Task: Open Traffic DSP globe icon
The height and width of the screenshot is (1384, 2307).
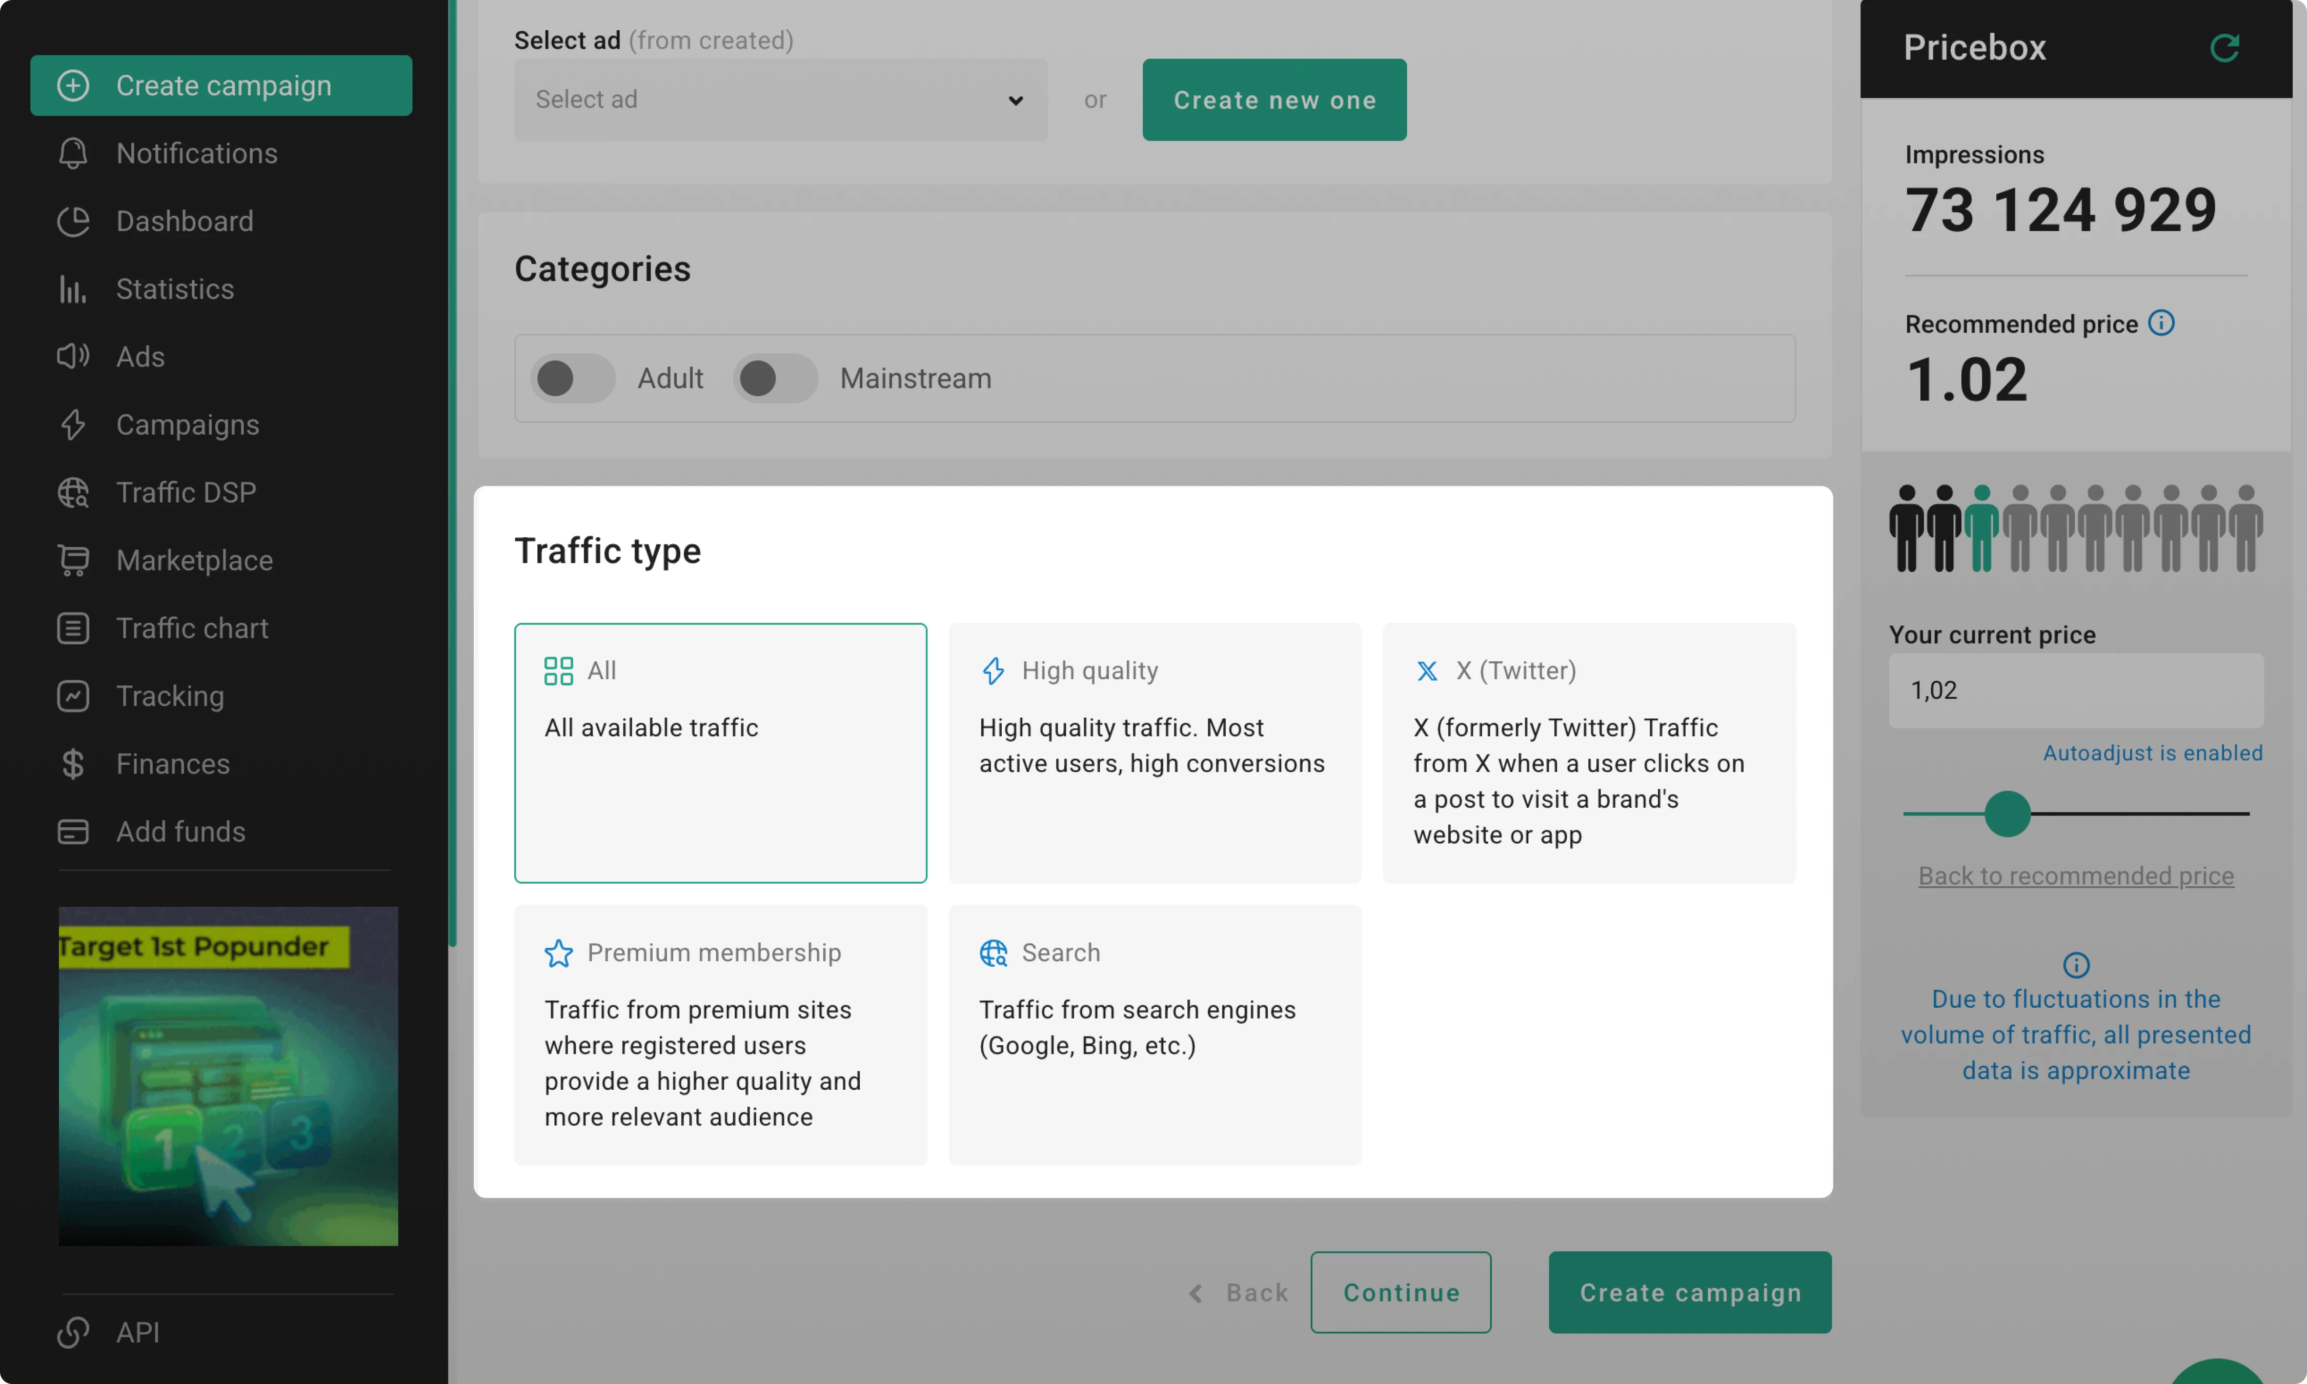Action: click(73, 493)
